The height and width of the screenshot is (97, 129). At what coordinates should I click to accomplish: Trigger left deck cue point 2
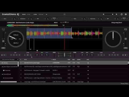coord(14,55)
